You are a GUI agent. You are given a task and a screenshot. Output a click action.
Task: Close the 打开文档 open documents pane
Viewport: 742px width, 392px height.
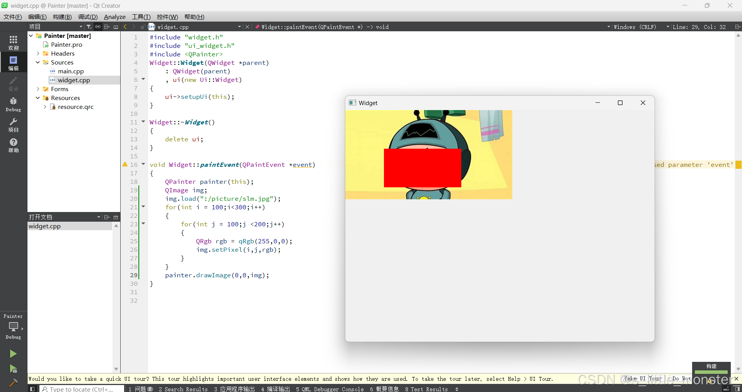click(116, 217)
